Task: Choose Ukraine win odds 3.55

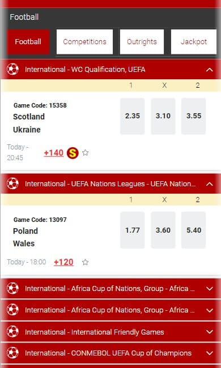Action: [194, 116]
